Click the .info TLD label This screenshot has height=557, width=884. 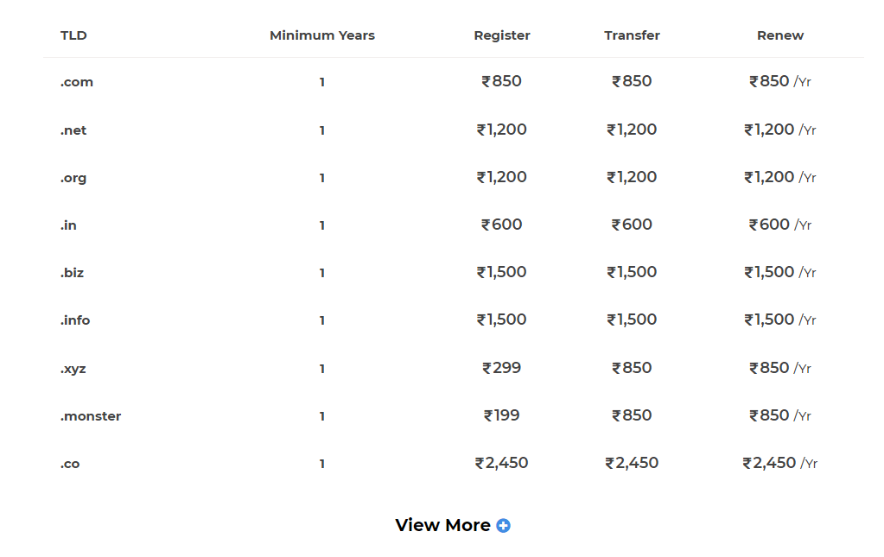[75, 320]
